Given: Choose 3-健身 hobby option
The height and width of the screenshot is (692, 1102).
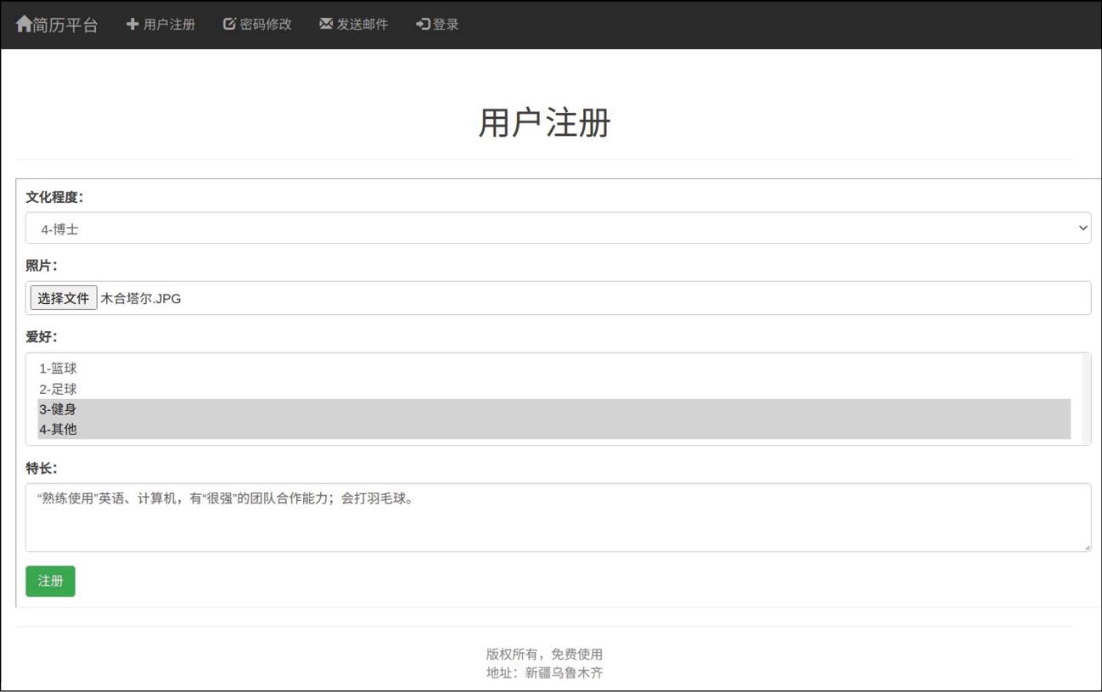Looking at the screenshot, I should coord(58,409).
